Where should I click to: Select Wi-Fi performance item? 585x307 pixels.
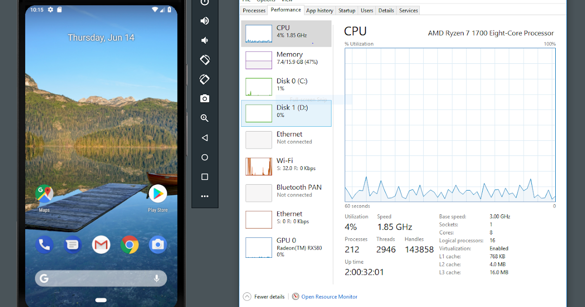tap(286, 166)
